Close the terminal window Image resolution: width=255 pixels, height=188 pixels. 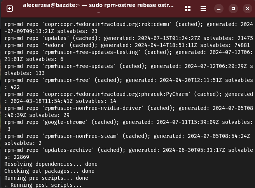(x=247, y=8)
